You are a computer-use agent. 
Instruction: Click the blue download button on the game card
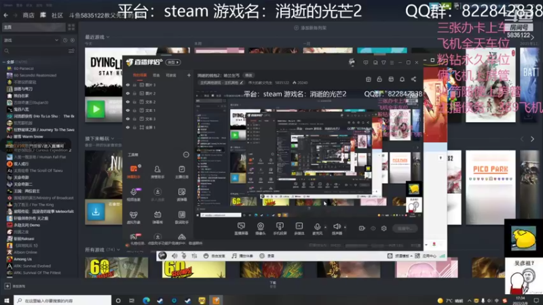(96, 211)
